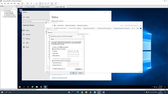Select Use the following IP address
Screen dimensions: 168x94
tap(53, 49)
